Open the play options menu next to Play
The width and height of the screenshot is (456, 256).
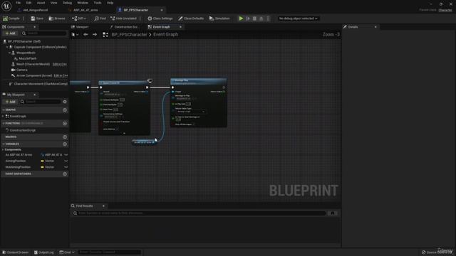268,18
